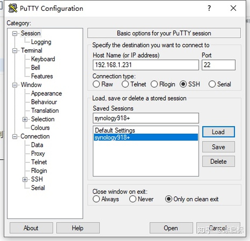250x241 pixels.
Task: Set close window on exit to Never
Action: (x=133, y=199)
